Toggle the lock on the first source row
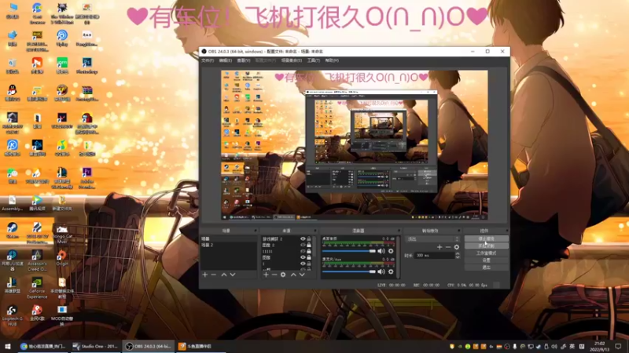Image resolution: width=629 pixels, height=353 pixels. (x=309, y=239)
